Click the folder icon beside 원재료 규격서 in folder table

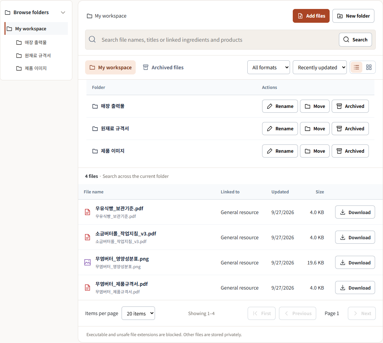pyautogui.click(x=95, y=129)
